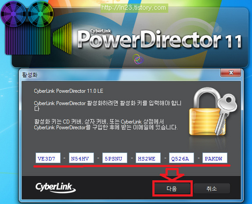Select the key field containing HS2WE
Image resolution: width=252 pixels, height=204 pixels.
pyautogui.click(x=148, y=158)
